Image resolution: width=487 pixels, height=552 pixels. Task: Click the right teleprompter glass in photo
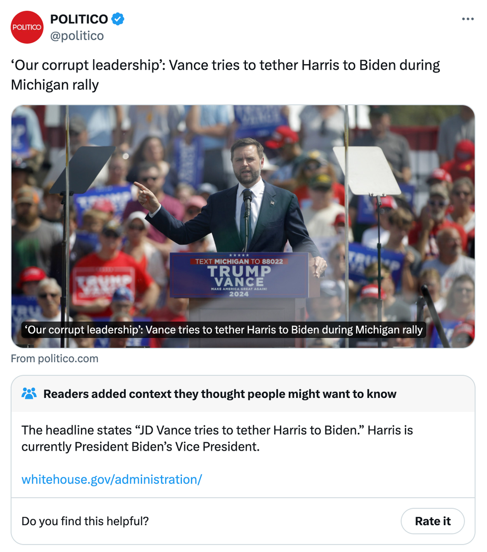point(367,170)
